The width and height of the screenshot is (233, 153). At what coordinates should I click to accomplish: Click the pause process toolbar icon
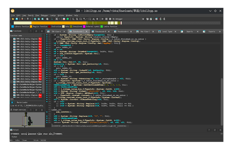[106, 19]
